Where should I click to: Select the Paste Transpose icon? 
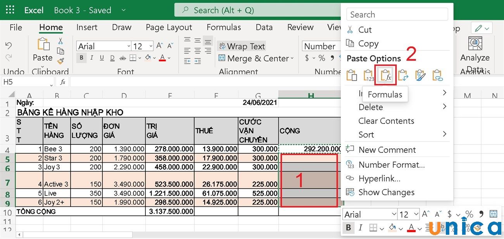click(x=403, y=75)
